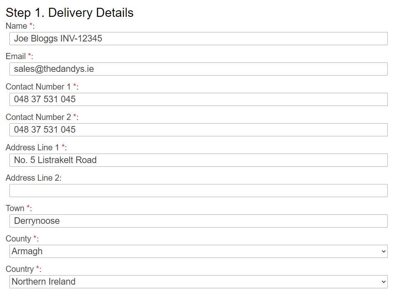Click the 'Town' field label

point(15,208)
